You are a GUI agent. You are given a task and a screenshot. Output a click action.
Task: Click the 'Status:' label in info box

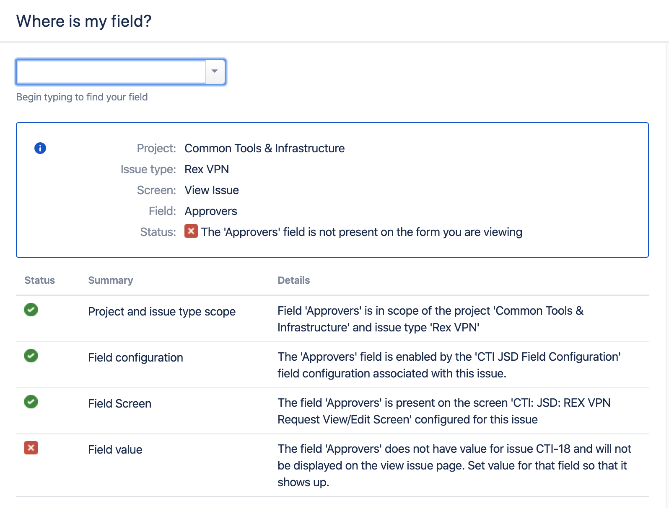(x=158, y=232)
